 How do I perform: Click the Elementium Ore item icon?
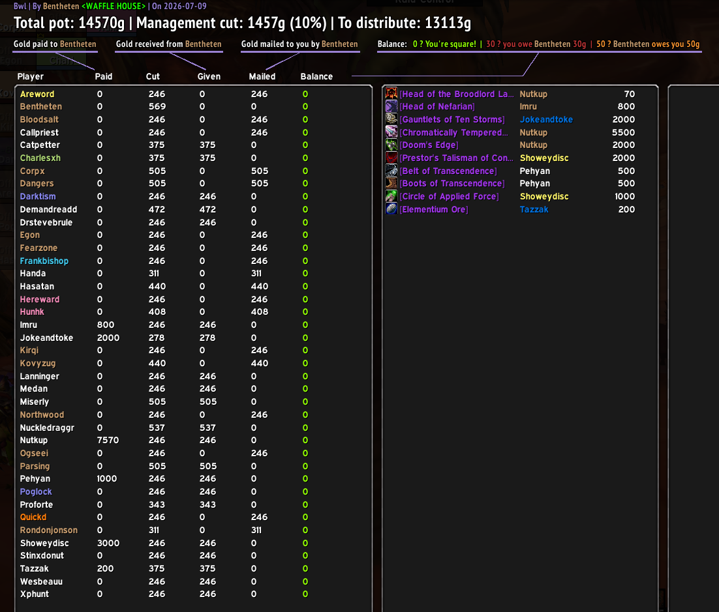coord(391,209)
